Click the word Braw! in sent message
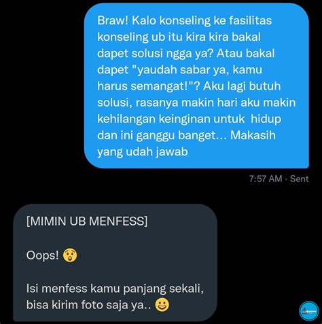322x324 pixels. pos(113,20)
